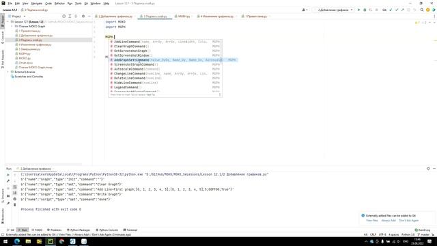The image size is (437, 246).
Task: Click the collapse all icon in Project panel
Action: 76,16
